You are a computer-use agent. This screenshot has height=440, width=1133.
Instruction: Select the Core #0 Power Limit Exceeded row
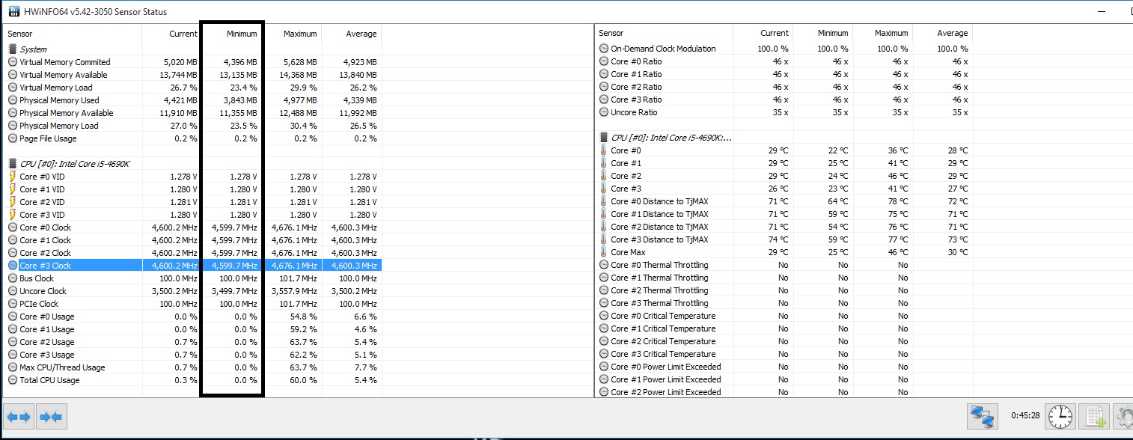[x=784, y=367]
